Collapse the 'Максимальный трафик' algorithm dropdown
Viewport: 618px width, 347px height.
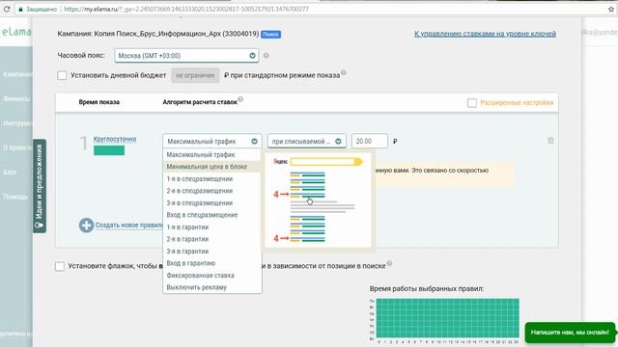click(x=211, y=142)
